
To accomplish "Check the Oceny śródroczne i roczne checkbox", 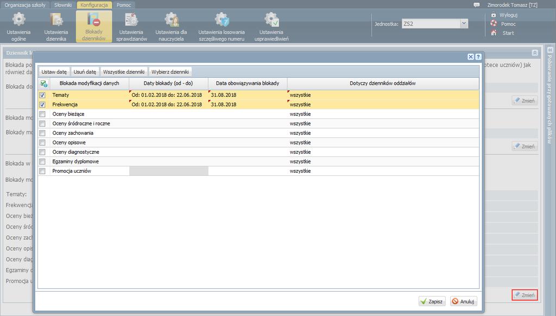I will pyautogui.click(x=42, y=123).
